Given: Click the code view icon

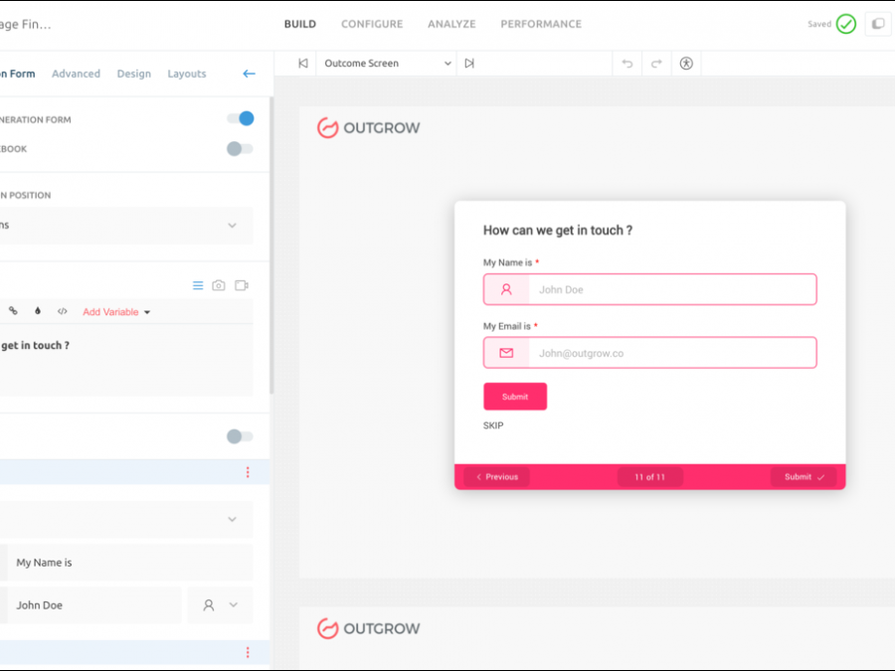Looking at the screenshot, I should (x=62, y=311).
